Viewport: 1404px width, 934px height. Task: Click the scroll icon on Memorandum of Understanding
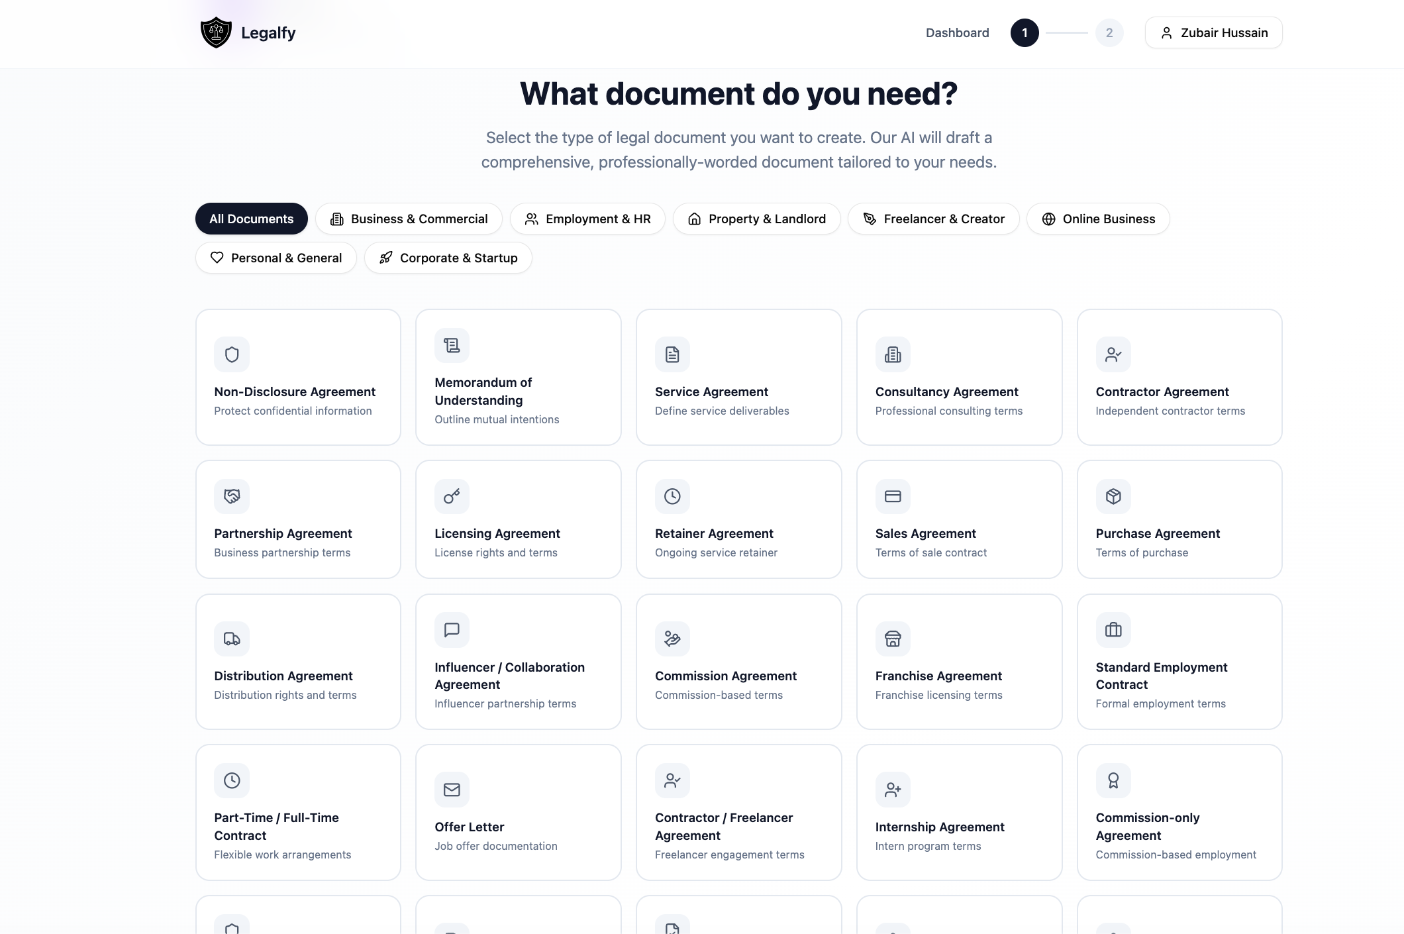coord(452,345)
